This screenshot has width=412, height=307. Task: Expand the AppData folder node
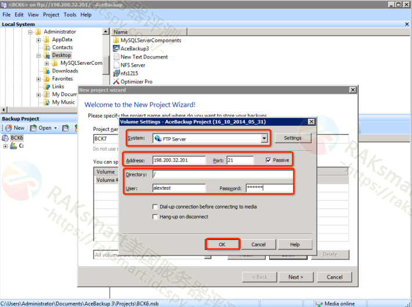click(x=38, y=40)
